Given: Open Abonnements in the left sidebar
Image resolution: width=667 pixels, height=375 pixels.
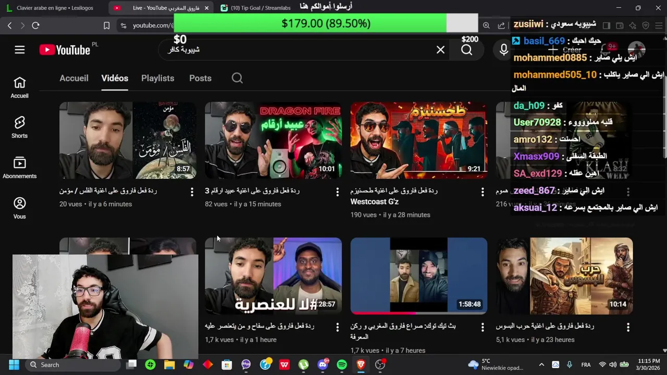Looking at the screenshot, I should [x=20, y=168].
